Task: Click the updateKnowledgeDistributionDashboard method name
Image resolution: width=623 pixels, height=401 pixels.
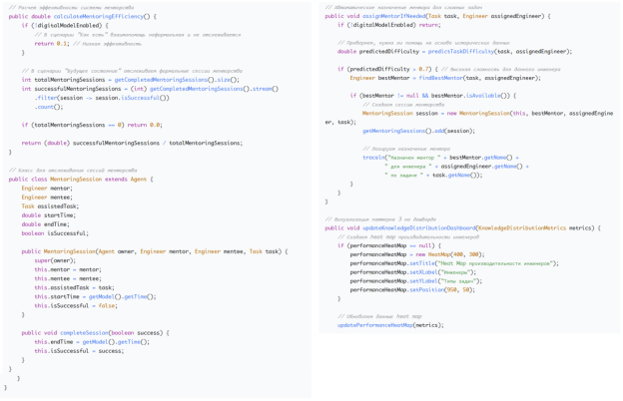Action: [420, 227]
